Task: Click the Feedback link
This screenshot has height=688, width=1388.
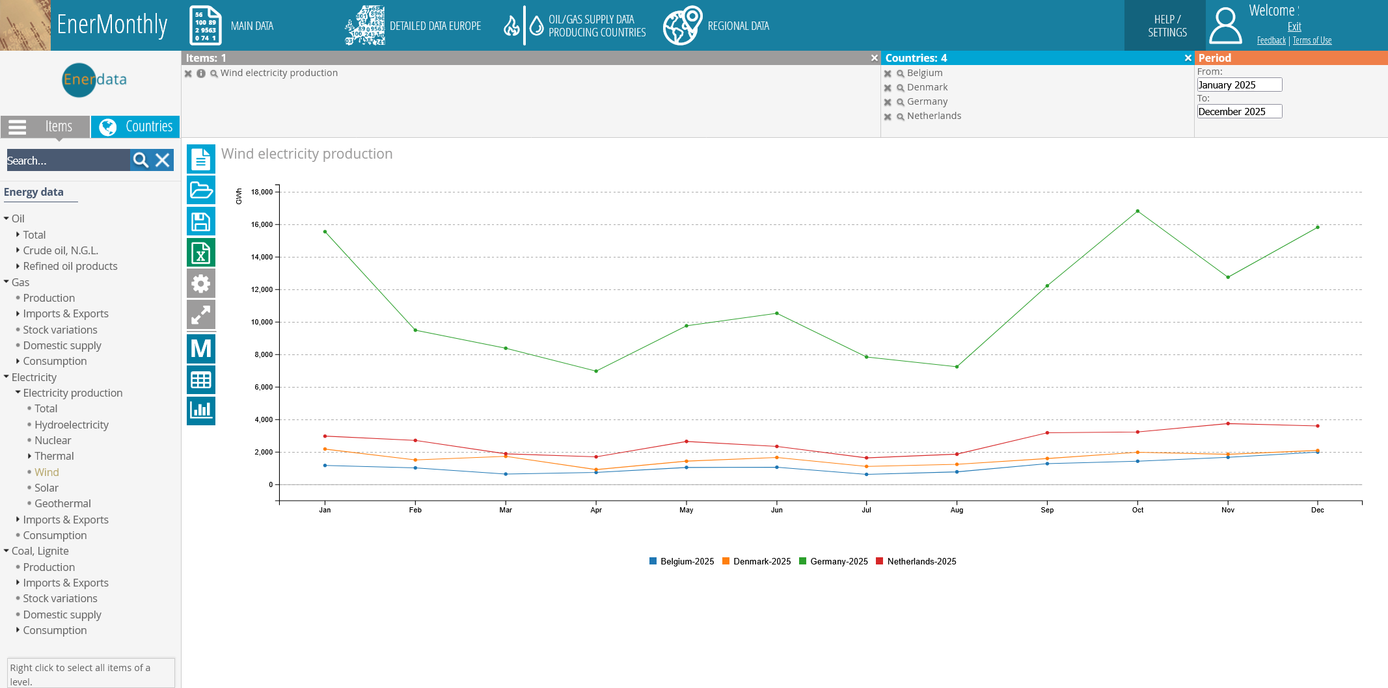Action: [1271, 40]
